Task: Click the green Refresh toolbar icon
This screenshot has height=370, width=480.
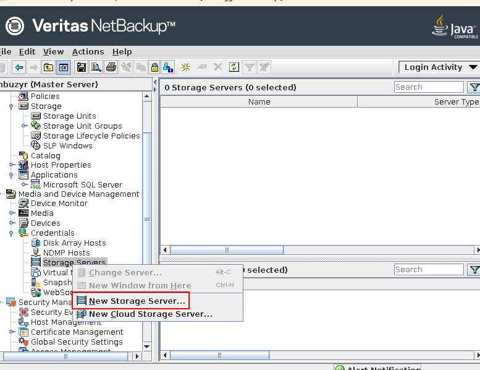Action: tap(234, 67)
